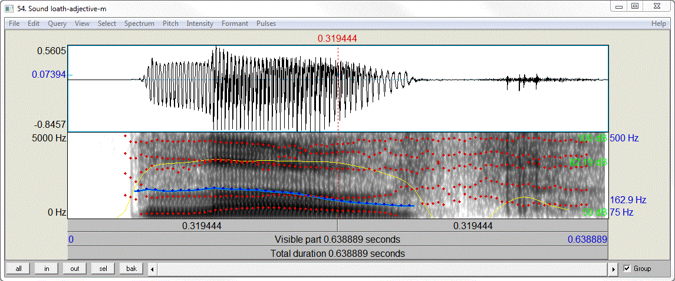Play the Visible part 0.638889 seconds bar

pyautogui.click(x=337, y=239)
